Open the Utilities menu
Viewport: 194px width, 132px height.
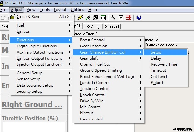tap(77, 10)
